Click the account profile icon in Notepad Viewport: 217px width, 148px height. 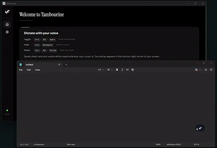[206, 70]
